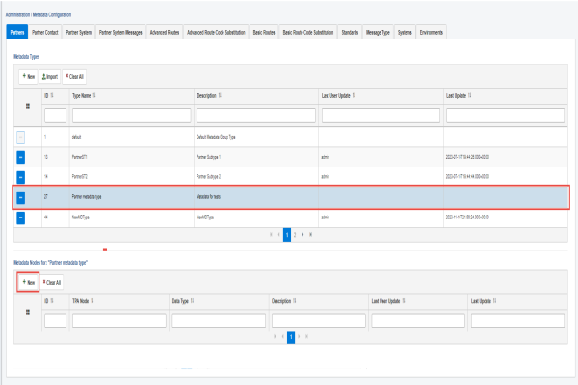Open row actions menu for PartnerST1
578x385 pixels.
(x=22, y=154)
